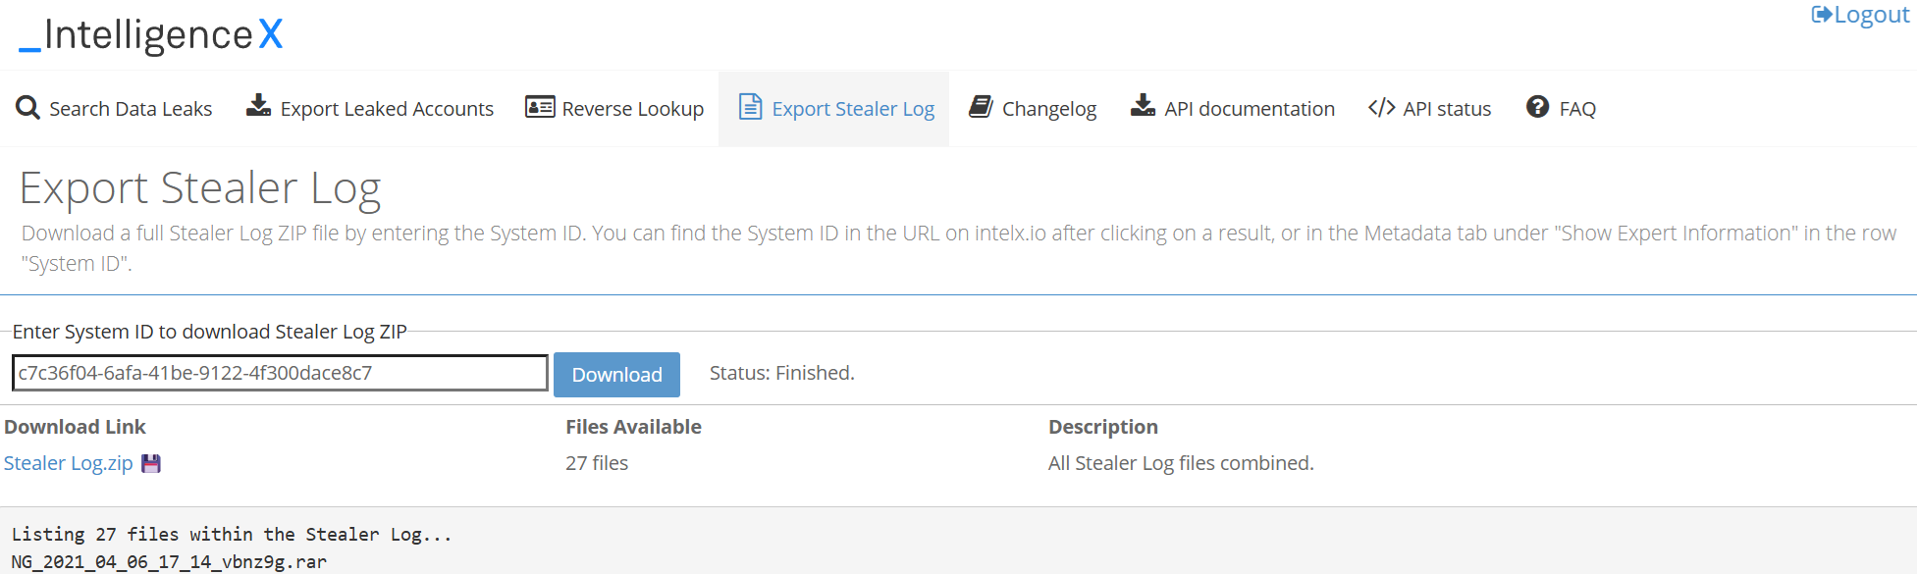Click the ID card icon for Reverse Lookup

coord(540,107)
